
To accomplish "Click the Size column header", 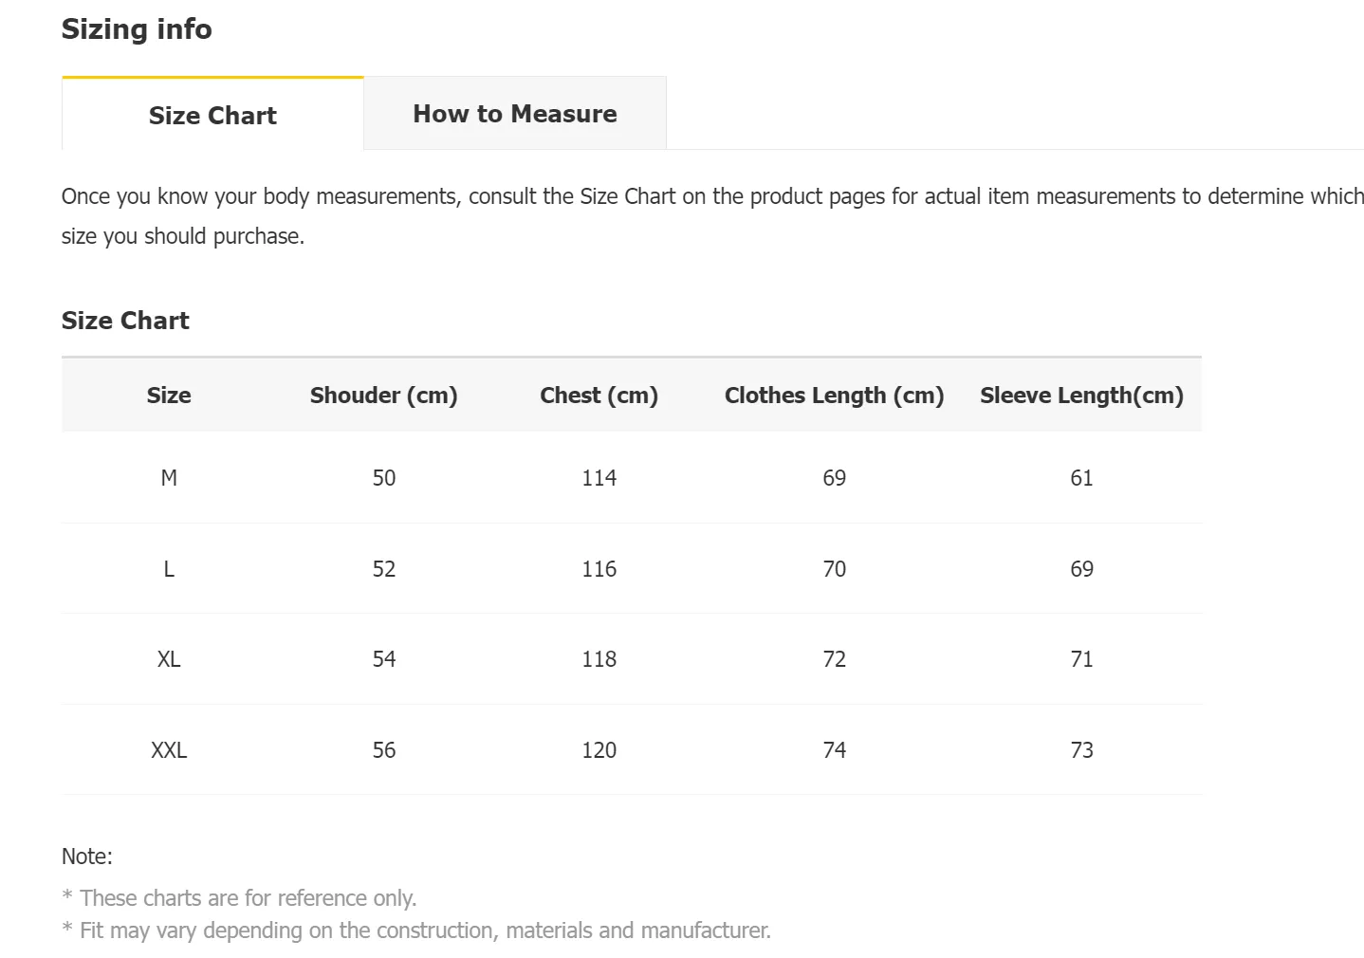I will coord(169,396).
